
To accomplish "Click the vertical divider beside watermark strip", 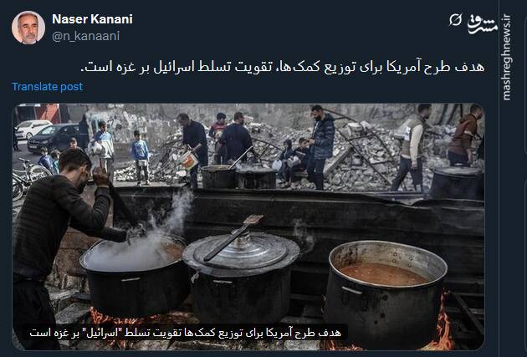I will tap(499, 178).
